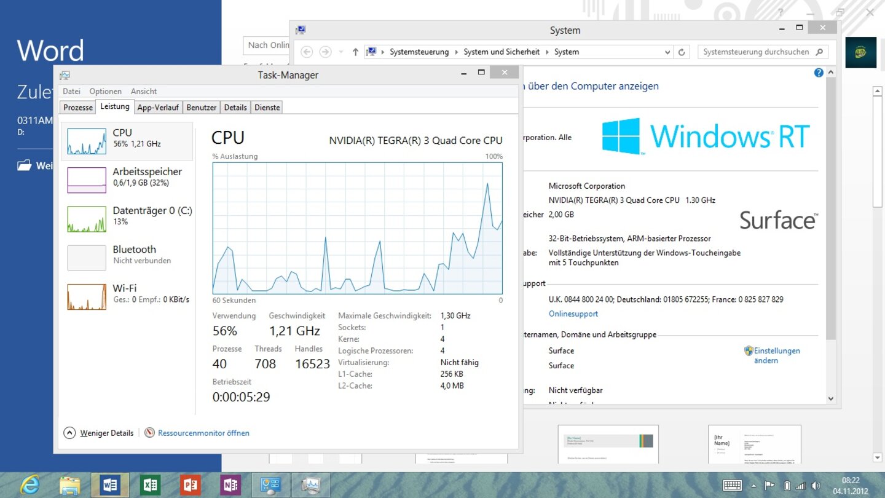Select Bluetooth in the performance sidebar
This screenshot has width=885, height=498.
coord(127,258)
